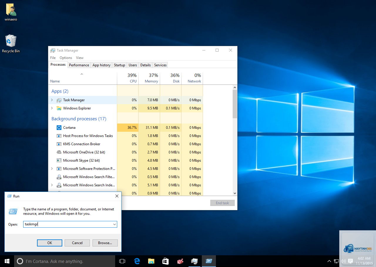
Task: Sort processes by Disk column
Action: [171, 78]
